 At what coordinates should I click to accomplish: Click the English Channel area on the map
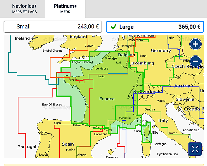pyautogui.click(x=82, y=62)
